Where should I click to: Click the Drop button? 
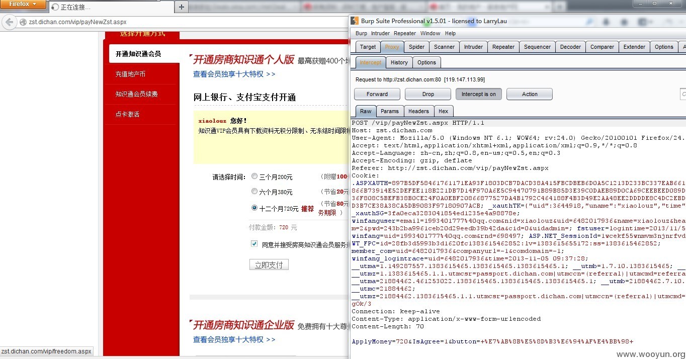pos(428,94)
